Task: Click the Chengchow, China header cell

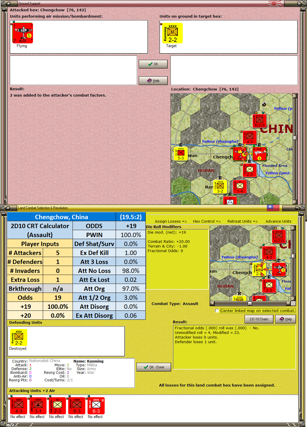Action: (x=62, y=217)
